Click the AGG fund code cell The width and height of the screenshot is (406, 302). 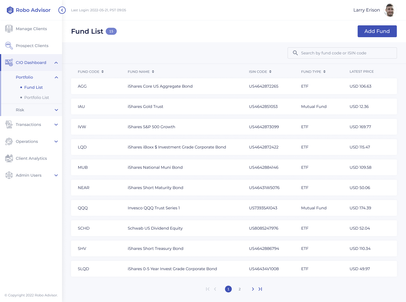point(82,86)
